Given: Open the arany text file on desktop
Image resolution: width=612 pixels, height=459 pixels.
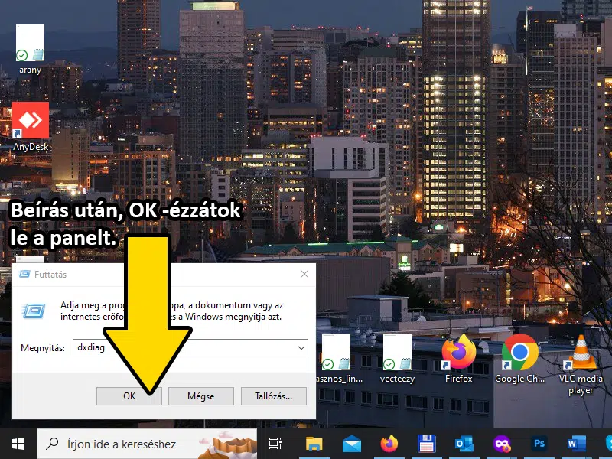Looking at the screenshot, I should coord(30,49).
